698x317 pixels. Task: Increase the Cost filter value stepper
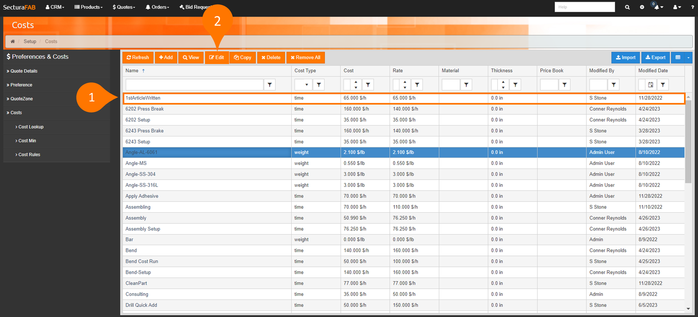click(x=356, y=82)
